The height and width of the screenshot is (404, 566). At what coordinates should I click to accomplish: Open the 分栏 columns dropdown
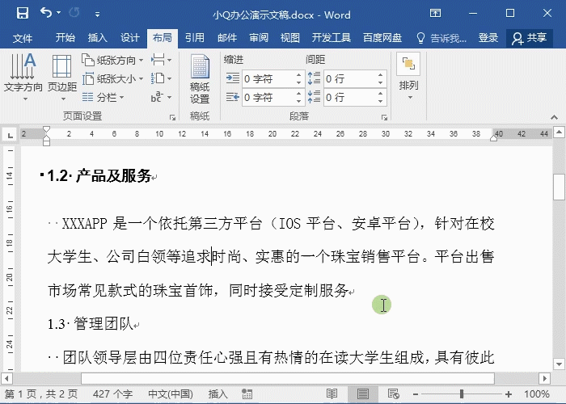tap(103, 97)
